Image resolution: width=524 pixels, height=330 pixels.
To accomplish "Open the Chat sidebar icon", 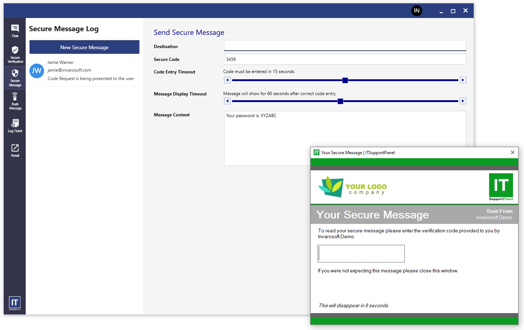I will (x=15, y=30).
